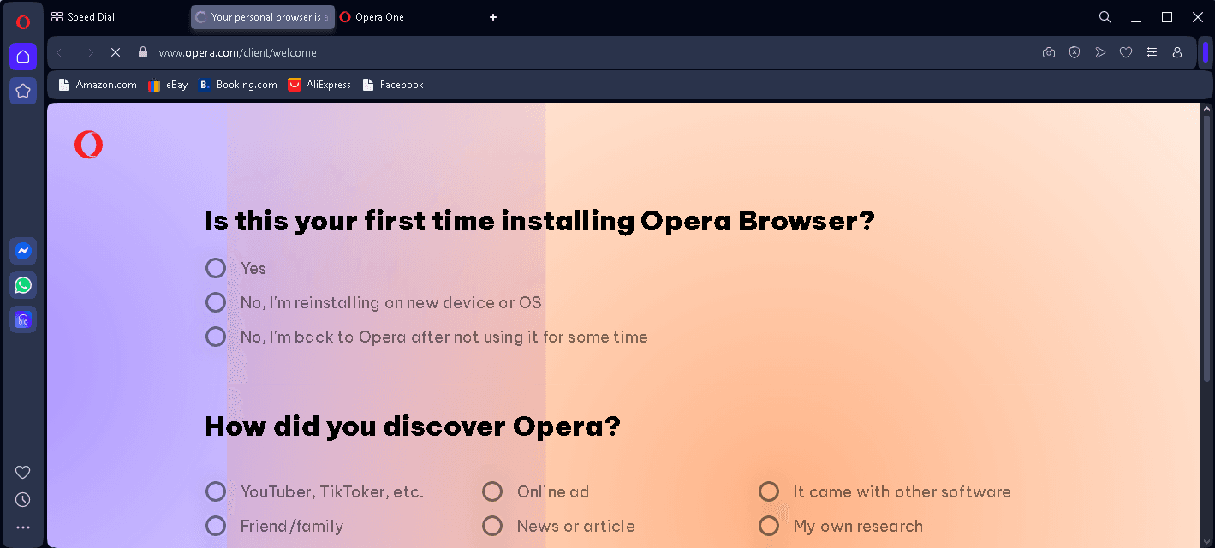Open the history clock icon in sidebar
The width and height of the screenshot is (1215, 548).
point(23,499)
